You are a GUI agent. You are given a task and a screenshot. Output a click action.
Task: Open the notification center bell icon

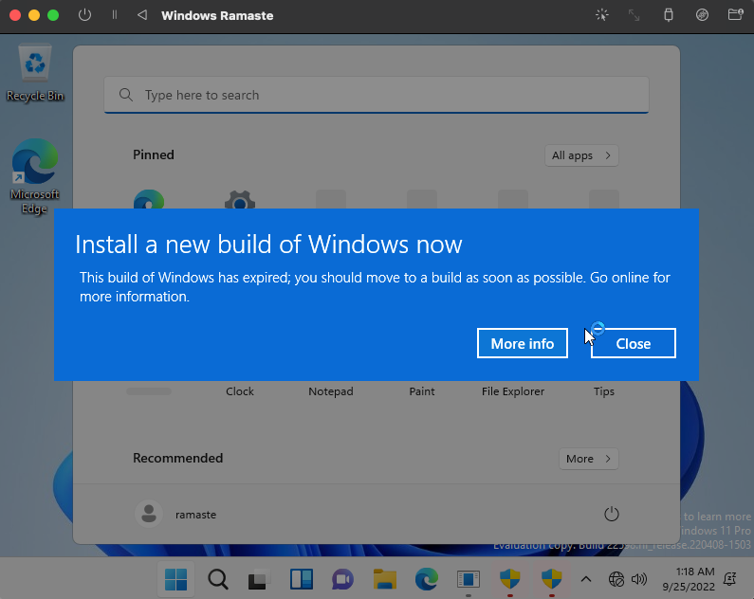pyautogui.click(x=730, y=579)
